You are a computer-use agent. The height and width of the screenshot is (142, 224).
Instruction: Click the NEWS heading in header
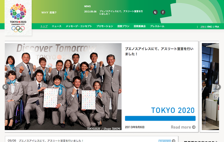pos(87,6)
